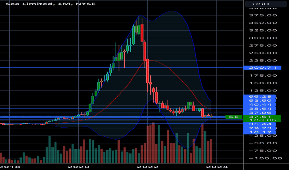
Task: Click the -25.00 price axis label
Action: tap(263, 136)
